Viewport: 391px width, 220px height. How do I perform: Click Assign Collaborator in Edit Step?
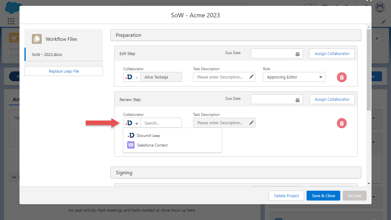(x=332, y=53)
